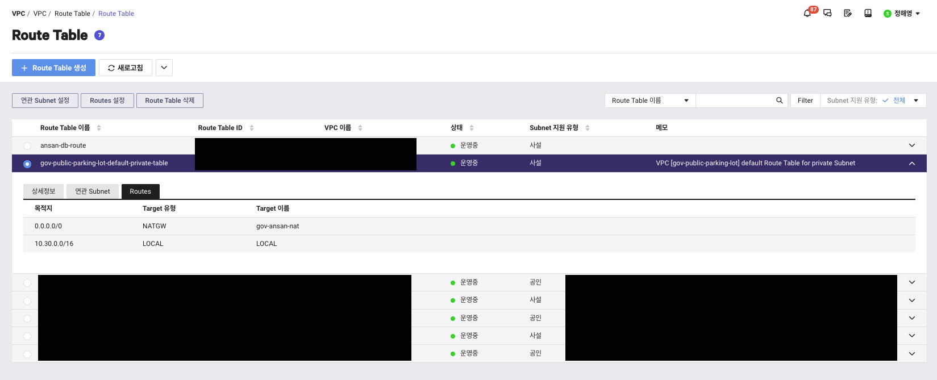Select the ansan-db-route radio button
Viewport: 937px width, 380px height.
[27, 146]
